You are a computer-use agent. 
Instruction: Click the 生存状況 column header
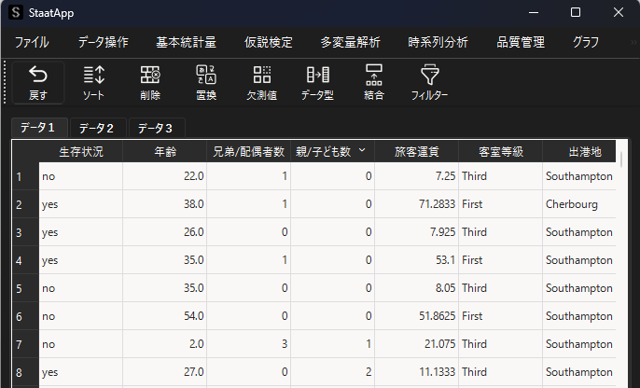(80, 151)
